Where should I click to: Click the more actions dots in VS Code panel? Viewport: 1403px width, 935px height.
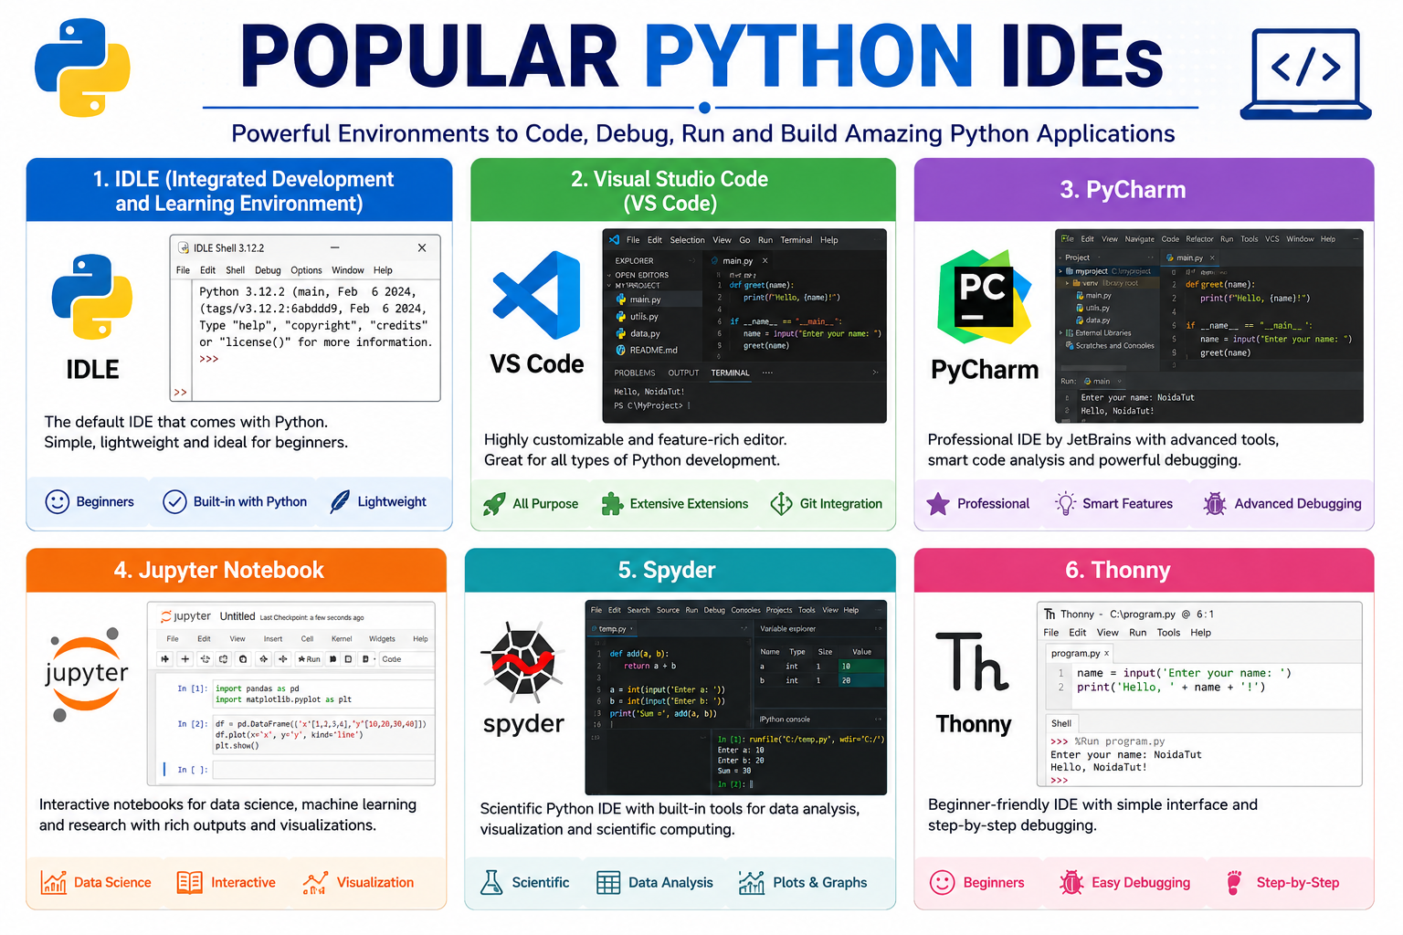click(x=767, y=373)
